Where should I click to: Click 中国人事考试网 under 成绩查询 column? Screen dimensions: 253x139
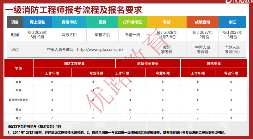click(x=202, y=50)
